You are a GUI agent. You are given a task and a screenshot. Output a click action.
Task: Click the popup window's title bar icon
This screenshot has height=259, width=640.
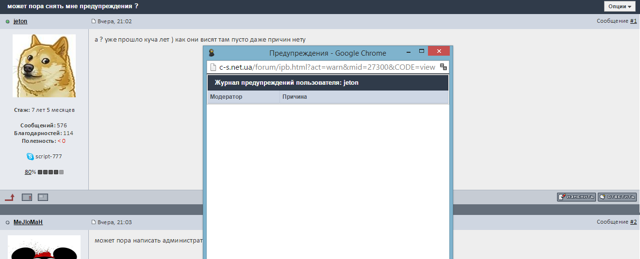pyautogui.click(x=212, y=53)
